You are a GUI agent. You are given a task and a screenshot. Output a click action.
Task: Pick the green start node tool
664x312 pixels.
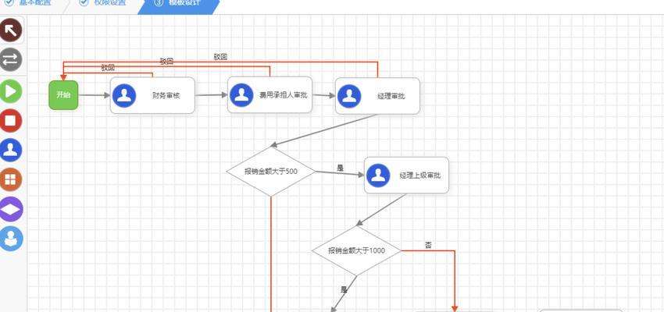[x=11, y=91]
